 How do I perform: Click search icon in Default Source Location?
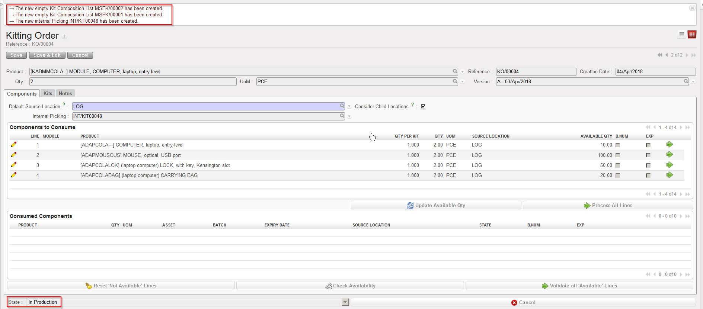[342, 106]
